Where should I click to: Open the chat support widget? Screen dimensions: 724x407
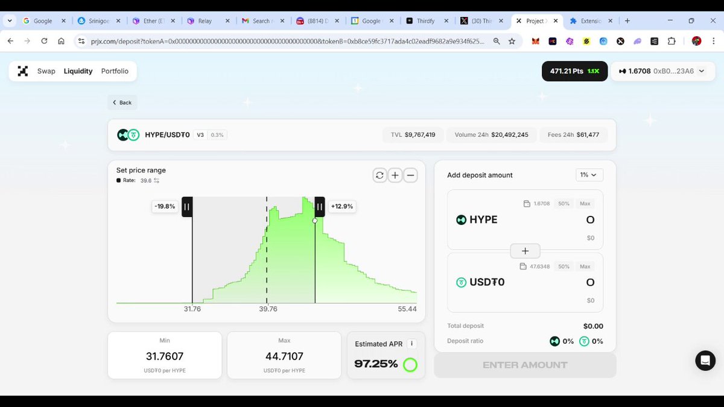coord(705,361)
